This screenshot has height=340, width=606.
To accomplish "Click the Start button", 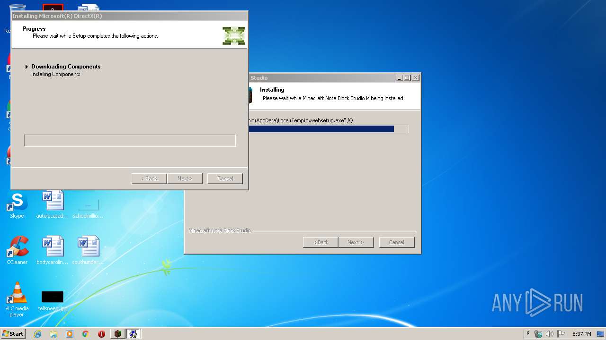I will (x=13, y=334).
